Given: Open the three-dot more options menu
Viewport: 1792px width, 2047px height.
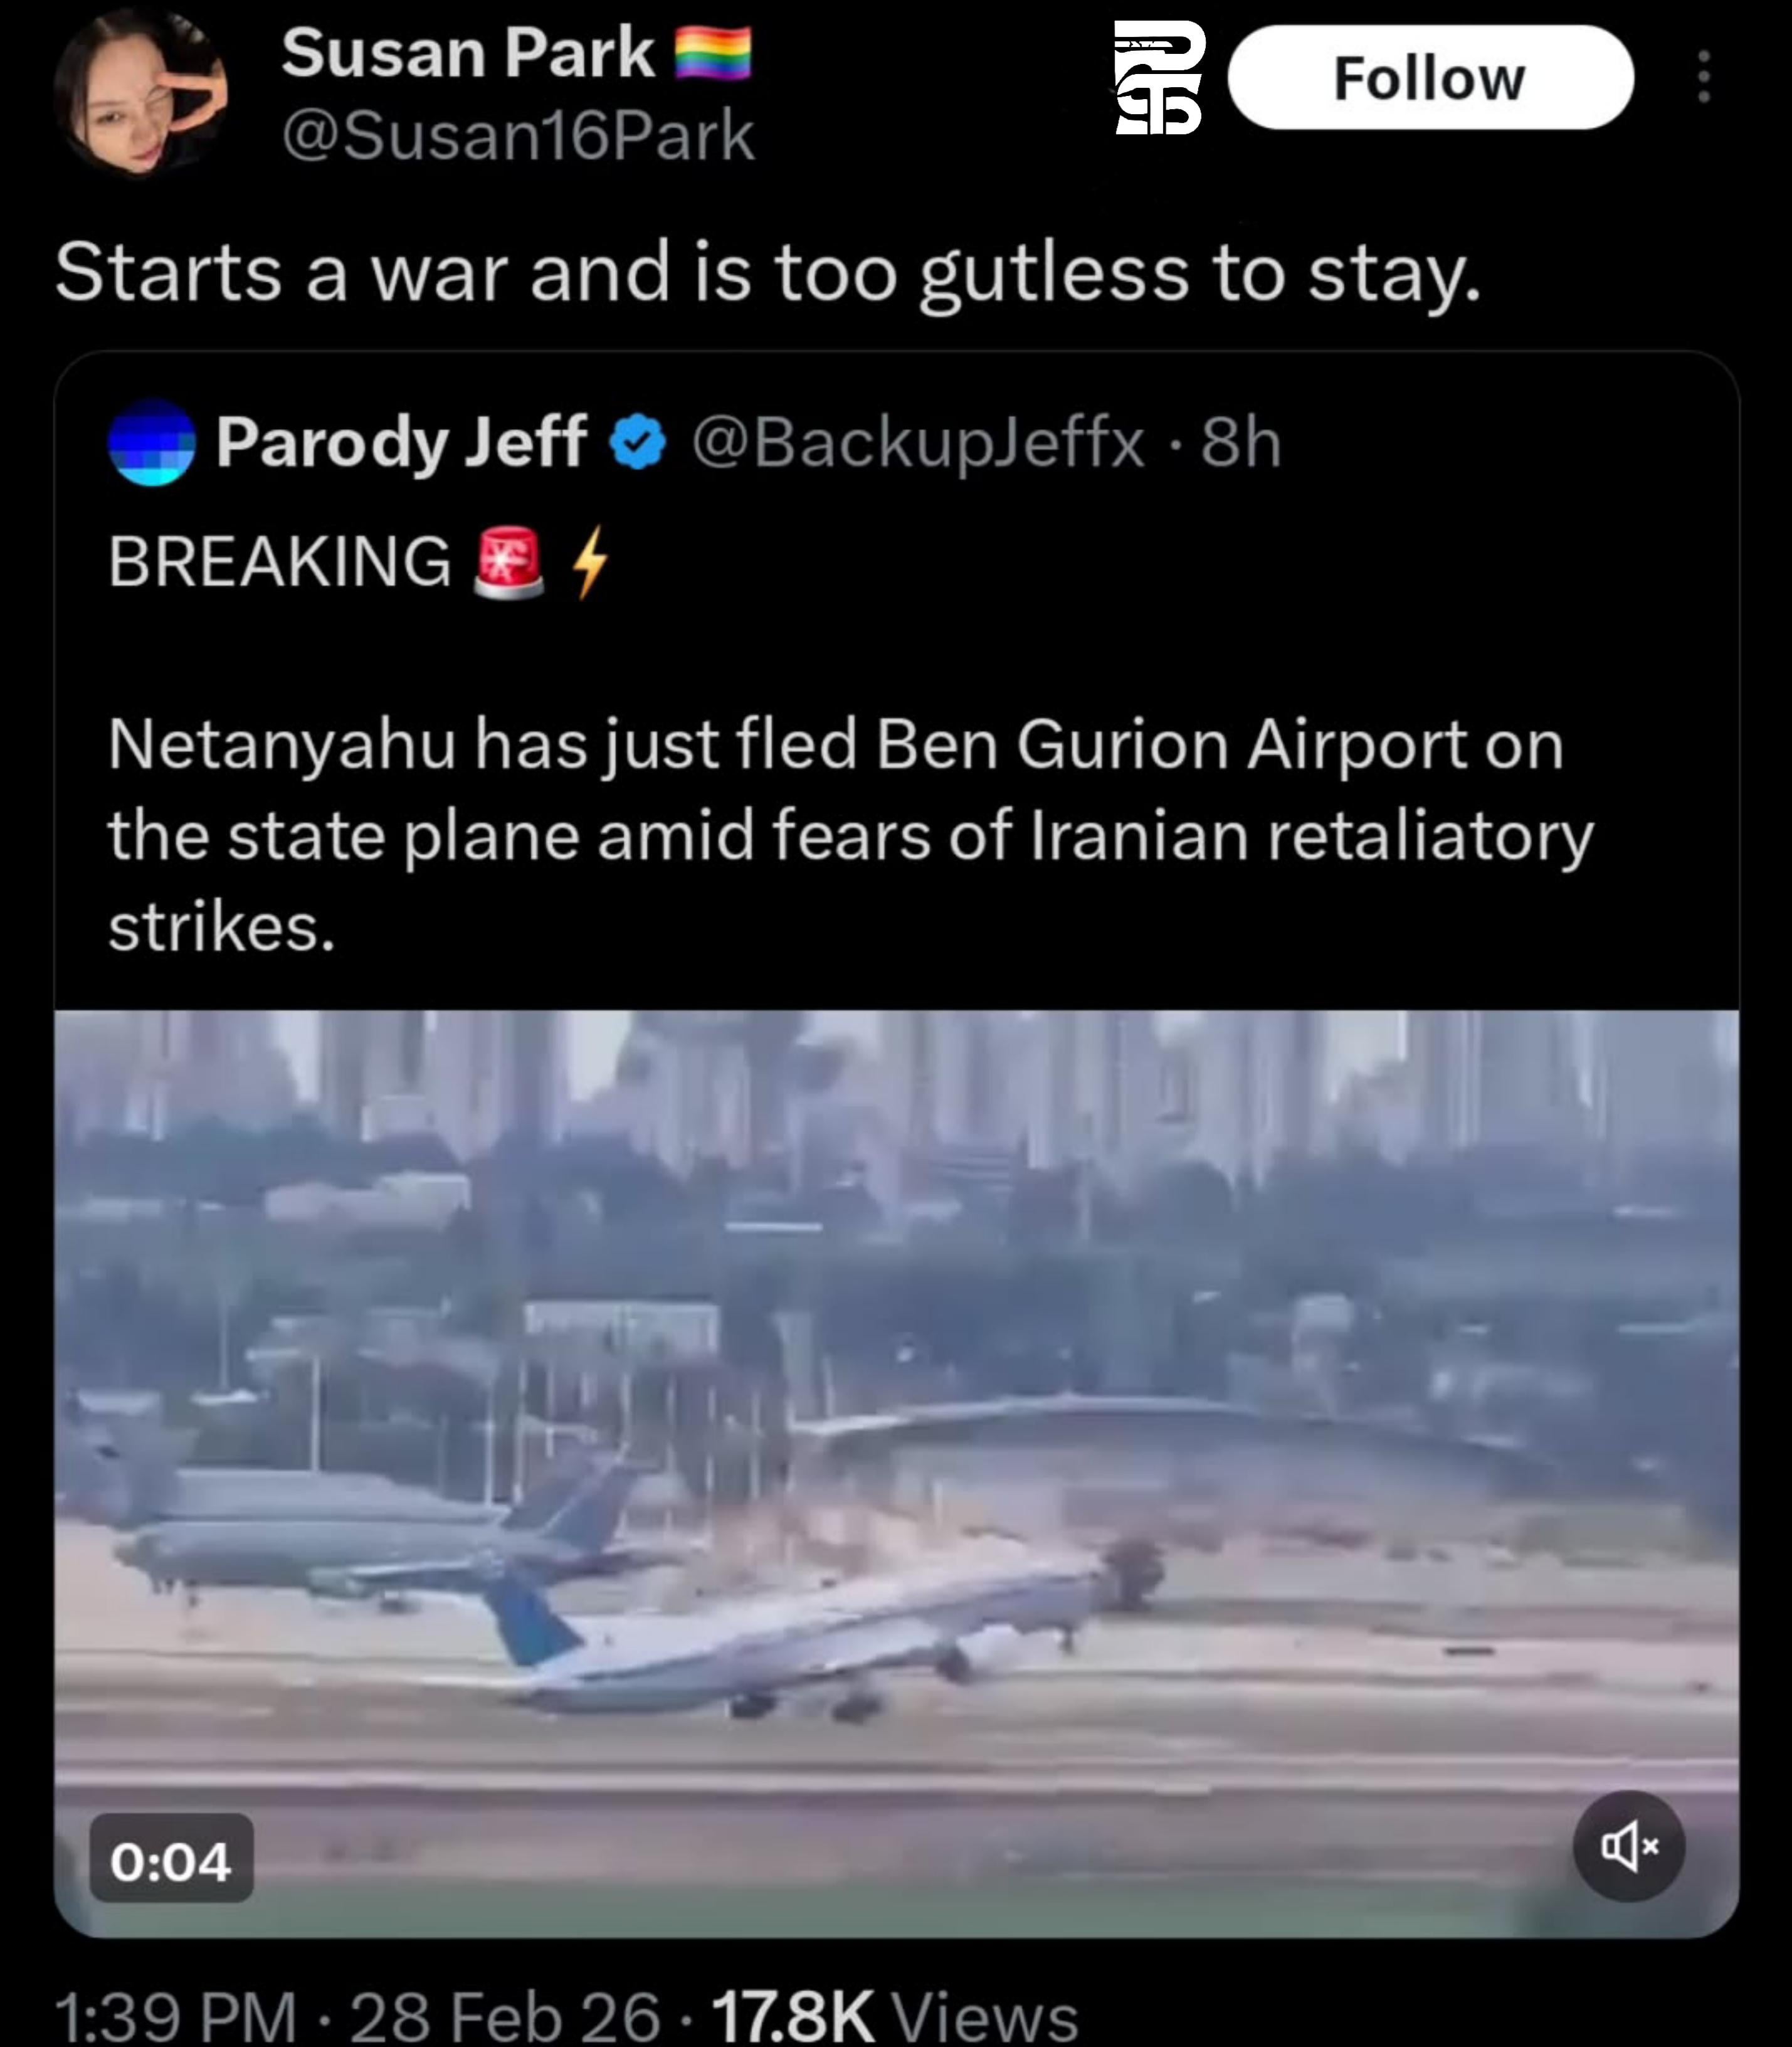Looking at the screenshot, I should pyautogui.click(x=1703, y=77).
